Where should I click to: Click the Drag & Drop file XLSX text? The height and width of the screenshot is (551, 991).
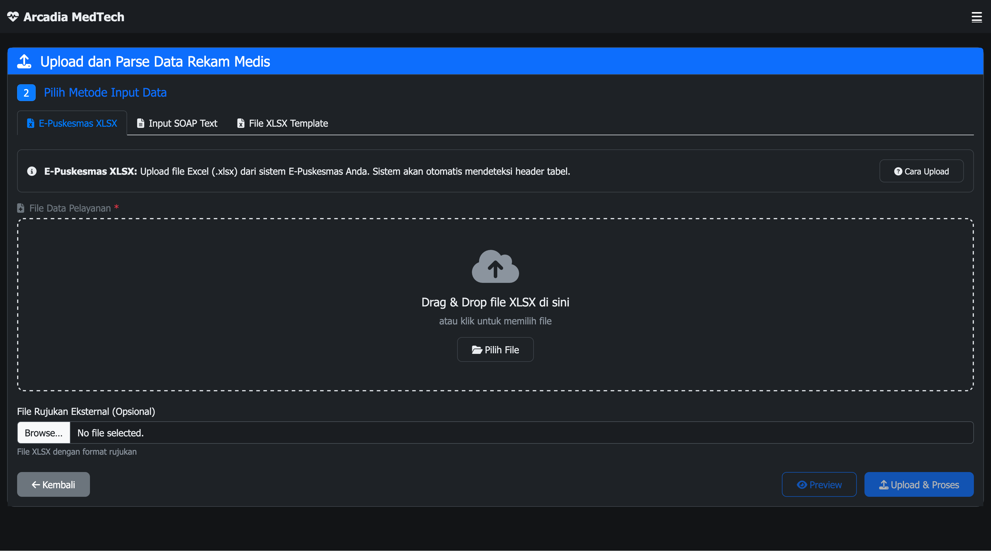point(495,302)
